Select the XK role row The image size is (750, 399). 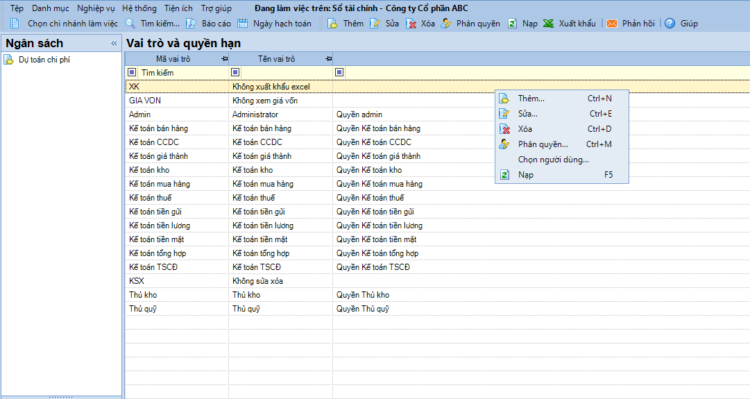pos(437,87)
